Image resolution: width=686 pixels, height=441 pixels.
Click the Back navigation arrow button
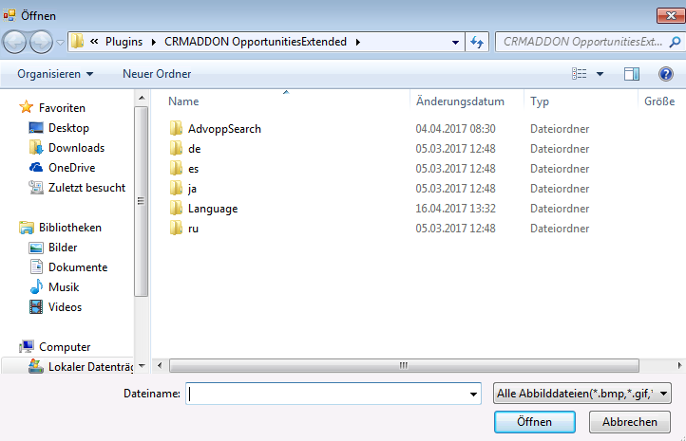tap(14, 43)
